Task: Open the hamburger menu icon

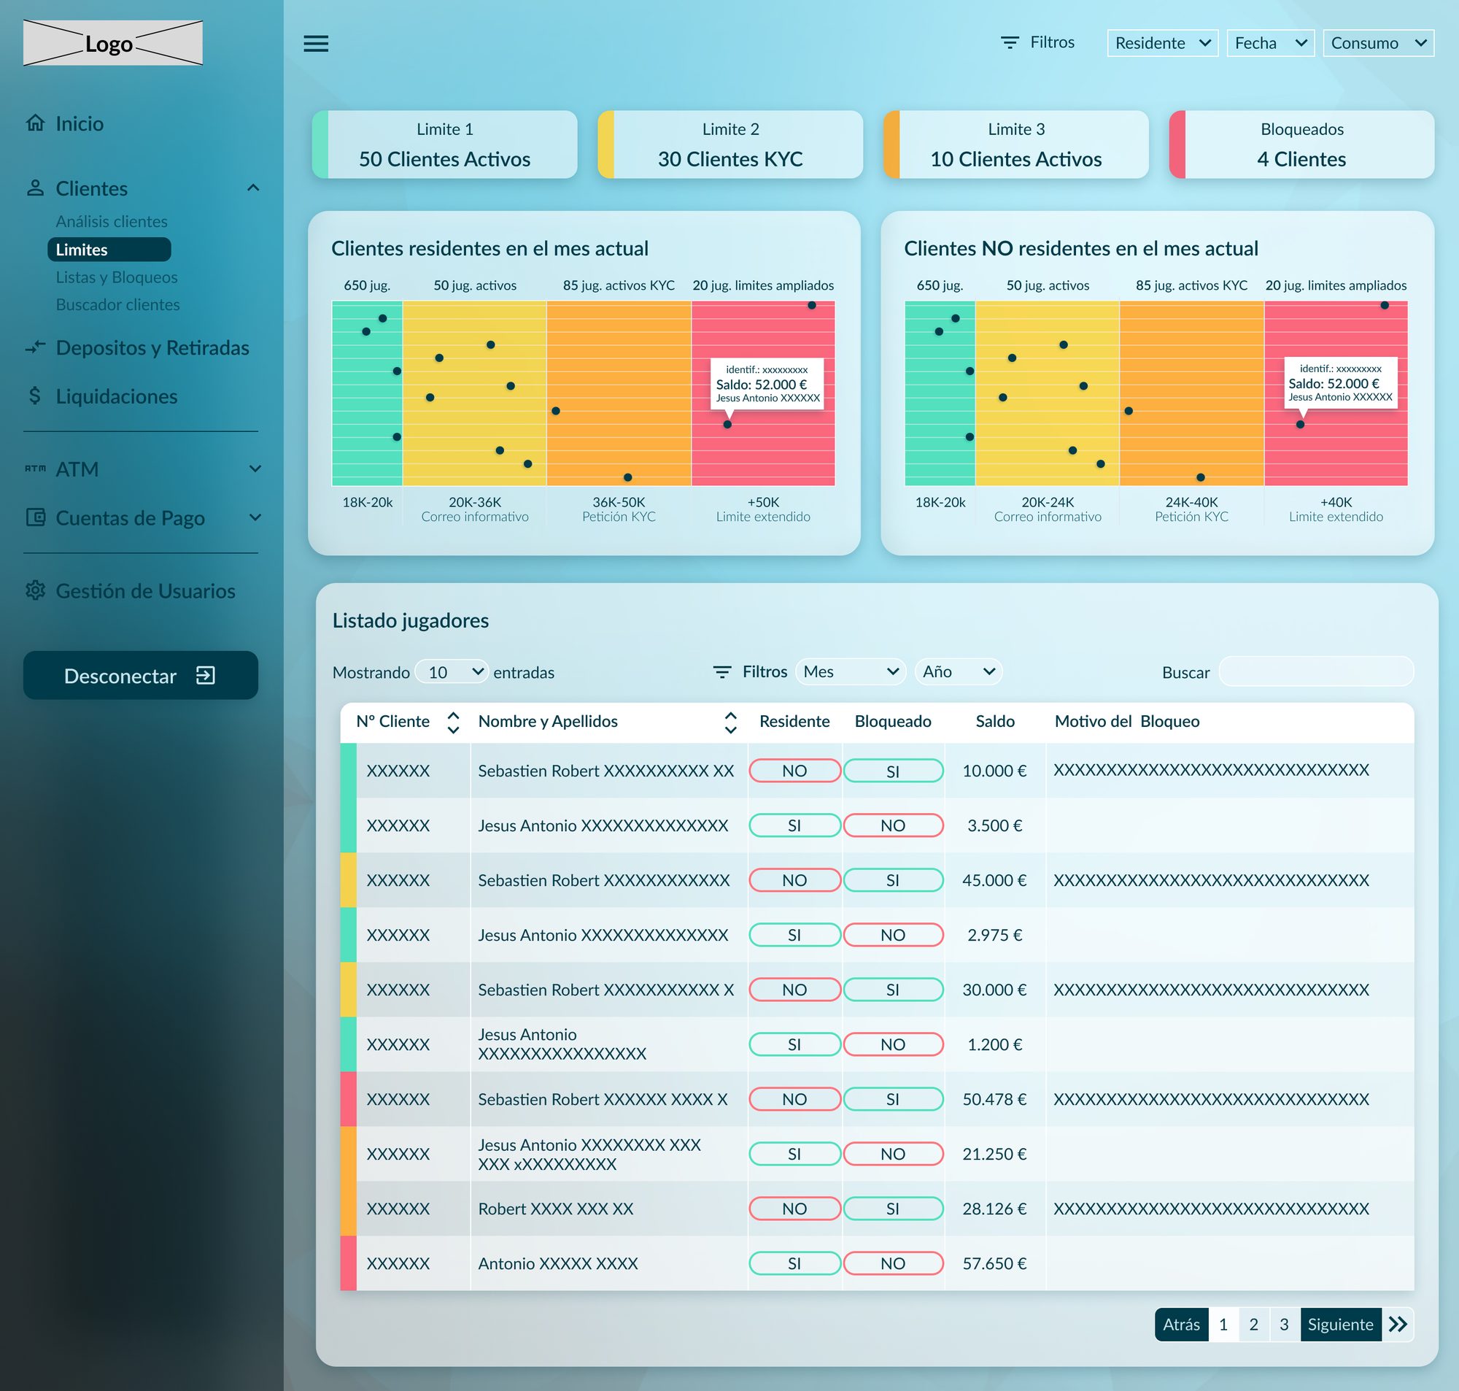Action: [x=316, y=43]
